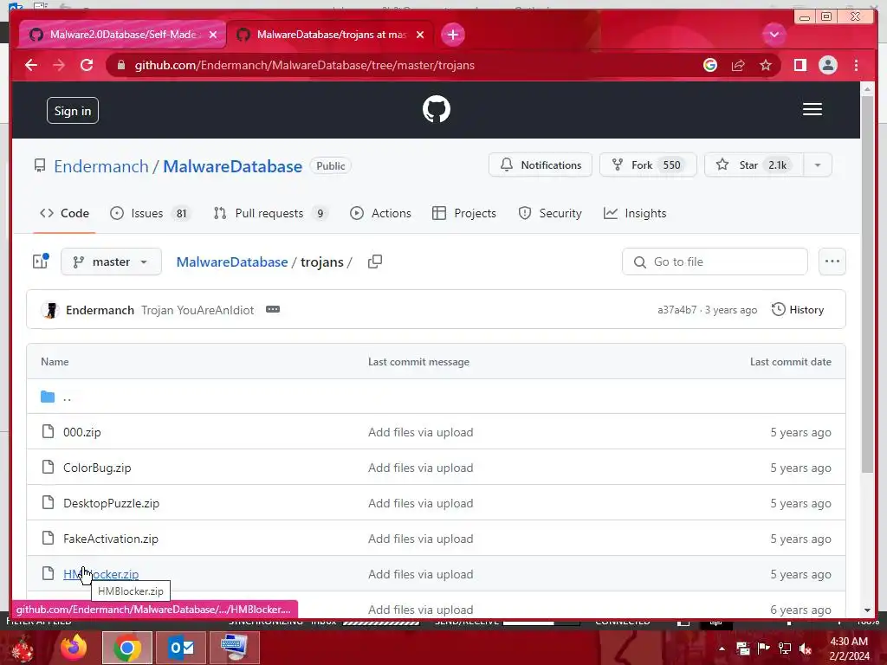Open DesktopPuzzle.zip file
This screenshot has height=665, width=887.
pyautogui.click(x=112, y=503)
